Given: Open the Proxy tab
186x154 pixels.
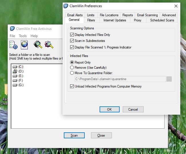Looking at the screenshot, I should [138, 20].
